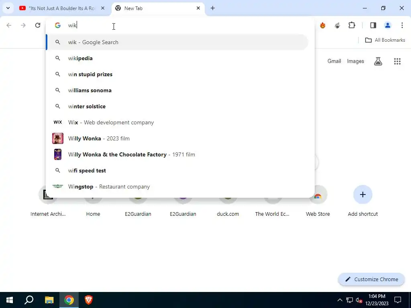Click the Add shortcut plus button
Screen dimensions: 411x308
(x=363, y=195)
